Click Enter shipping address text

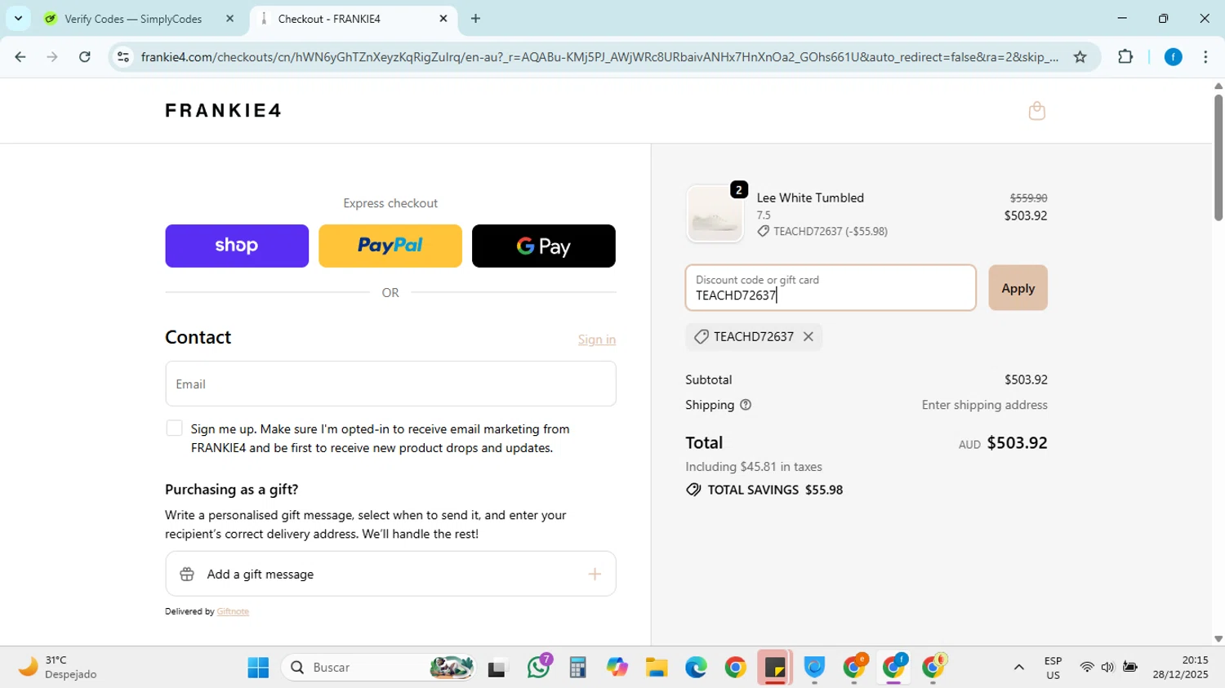point(984,405)
